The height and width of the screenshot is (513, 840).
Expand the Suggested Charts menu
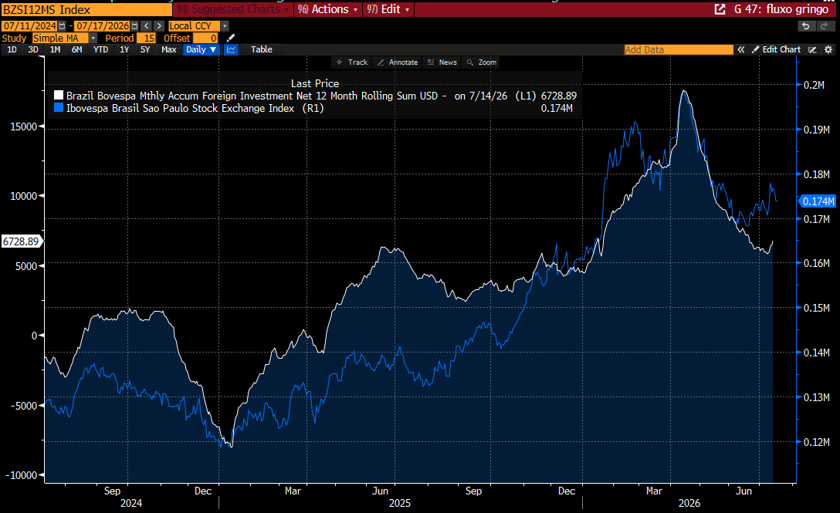click(233, 9)
